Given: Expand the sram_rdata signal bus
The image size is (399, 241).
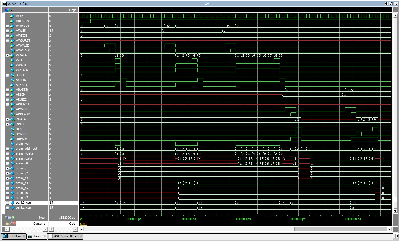Looking at the screenshot, I should pos(8,159).
